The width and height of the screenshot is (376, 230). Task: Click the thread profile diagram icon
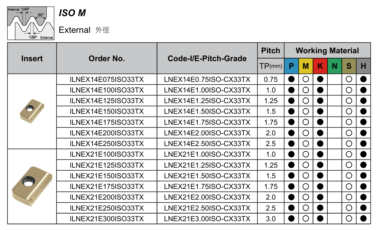pyautogui.click(x=31, y=23)
